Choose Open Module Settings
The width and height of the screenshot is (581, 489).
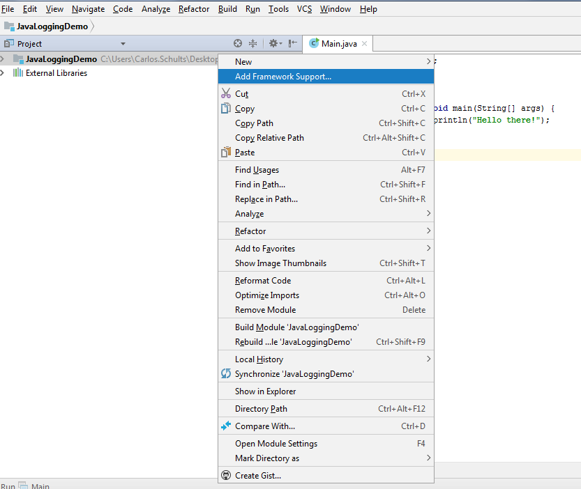pos(276,444)
